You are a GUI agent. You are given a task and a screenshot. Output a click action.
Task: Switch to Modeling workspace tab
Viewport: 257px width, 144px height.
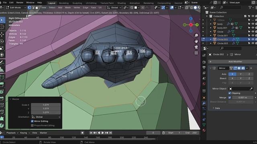pos(64,3)
